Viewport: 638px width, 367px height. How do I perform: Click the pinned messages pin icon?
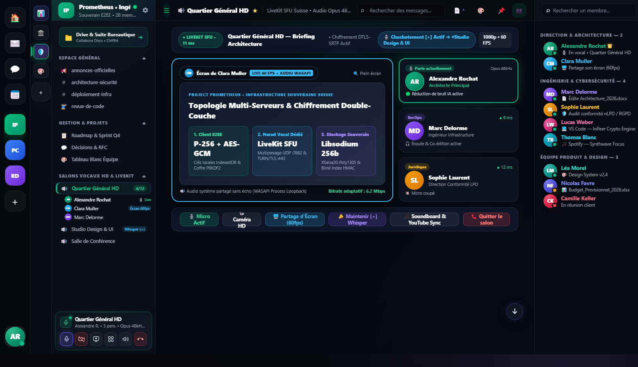point(501,11)
